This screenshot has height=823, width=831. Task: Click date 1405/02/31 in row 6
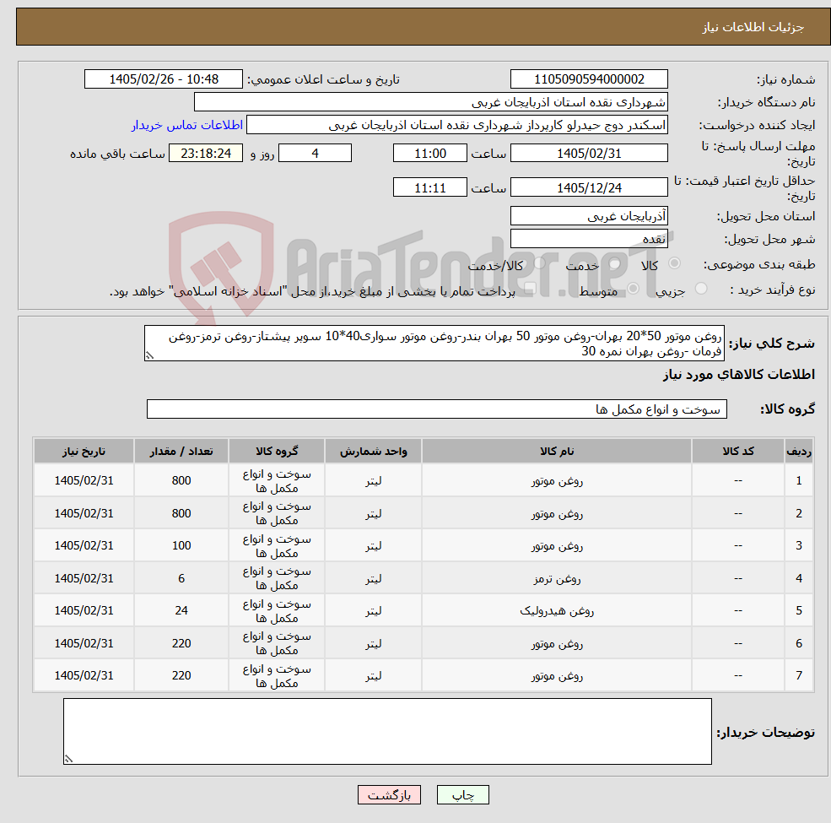pyautogui.click(x=84, y=643)
